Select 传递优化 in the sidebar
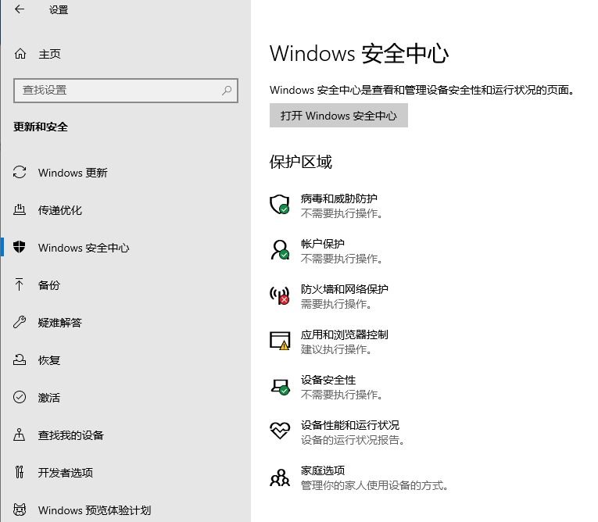 [x=60, y=210]
